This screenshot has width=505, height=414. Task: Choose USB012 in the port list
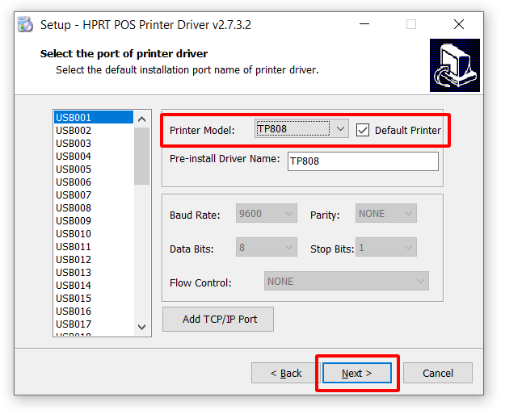tap(93, 260)
